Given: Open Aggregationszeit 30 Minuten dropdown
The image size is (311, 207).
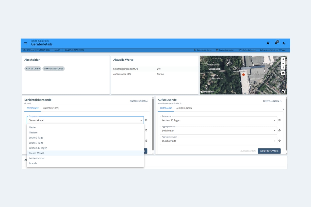Looking at the screenshot, I should (219, 131).
